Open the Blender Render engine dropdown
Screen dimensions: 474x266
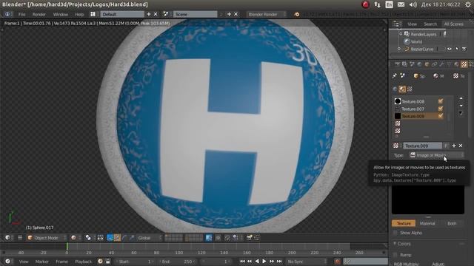[x=266, y=14]
